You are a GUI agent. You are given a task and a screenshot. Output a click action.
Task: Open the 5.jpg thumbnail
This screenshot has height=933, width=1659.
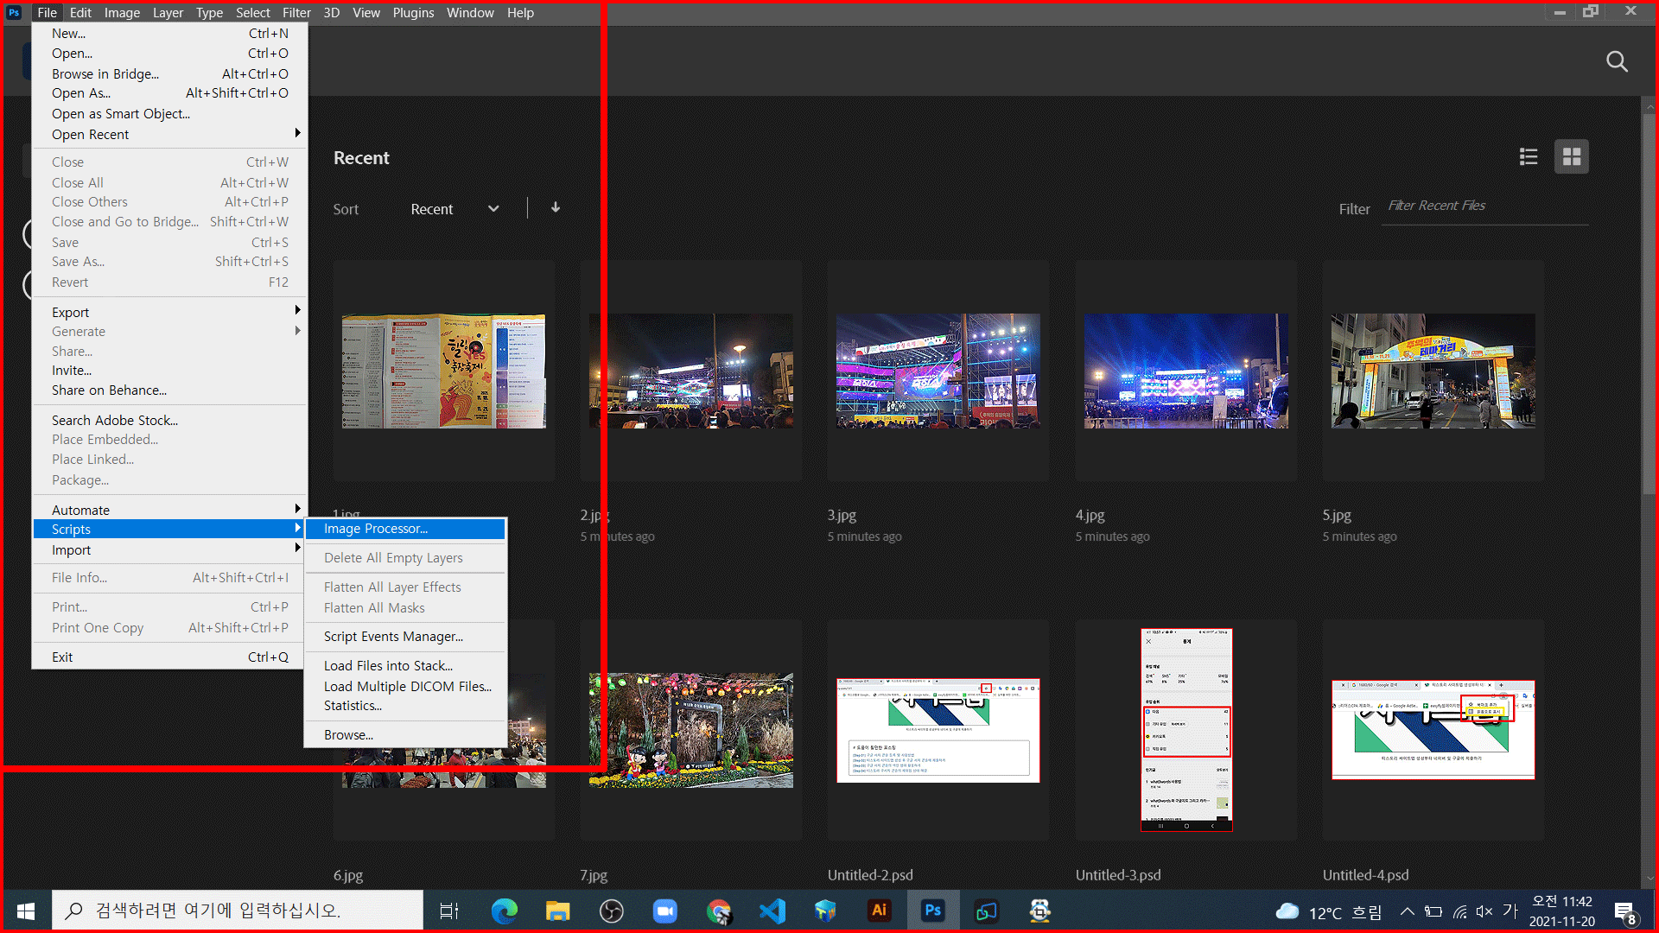tap(1433, 371)
